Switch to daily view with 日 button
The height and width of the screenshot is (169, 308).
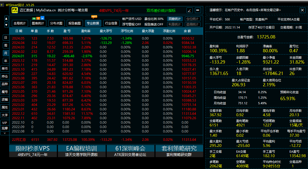click(6, 38)
